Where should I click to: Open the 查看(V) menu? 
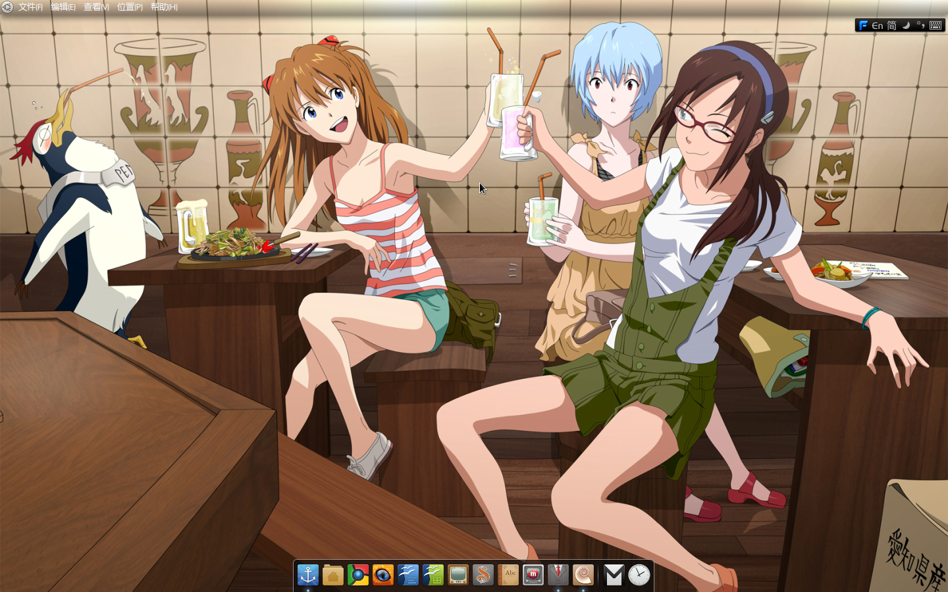click(x=96, y=7)
